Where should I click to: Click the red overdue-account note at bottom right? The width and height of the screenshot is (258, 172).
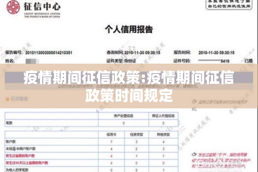(x=221, y=160)
